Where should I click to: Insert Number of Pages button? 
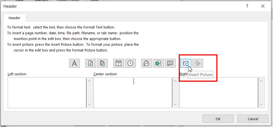click(x=102, y=63)
